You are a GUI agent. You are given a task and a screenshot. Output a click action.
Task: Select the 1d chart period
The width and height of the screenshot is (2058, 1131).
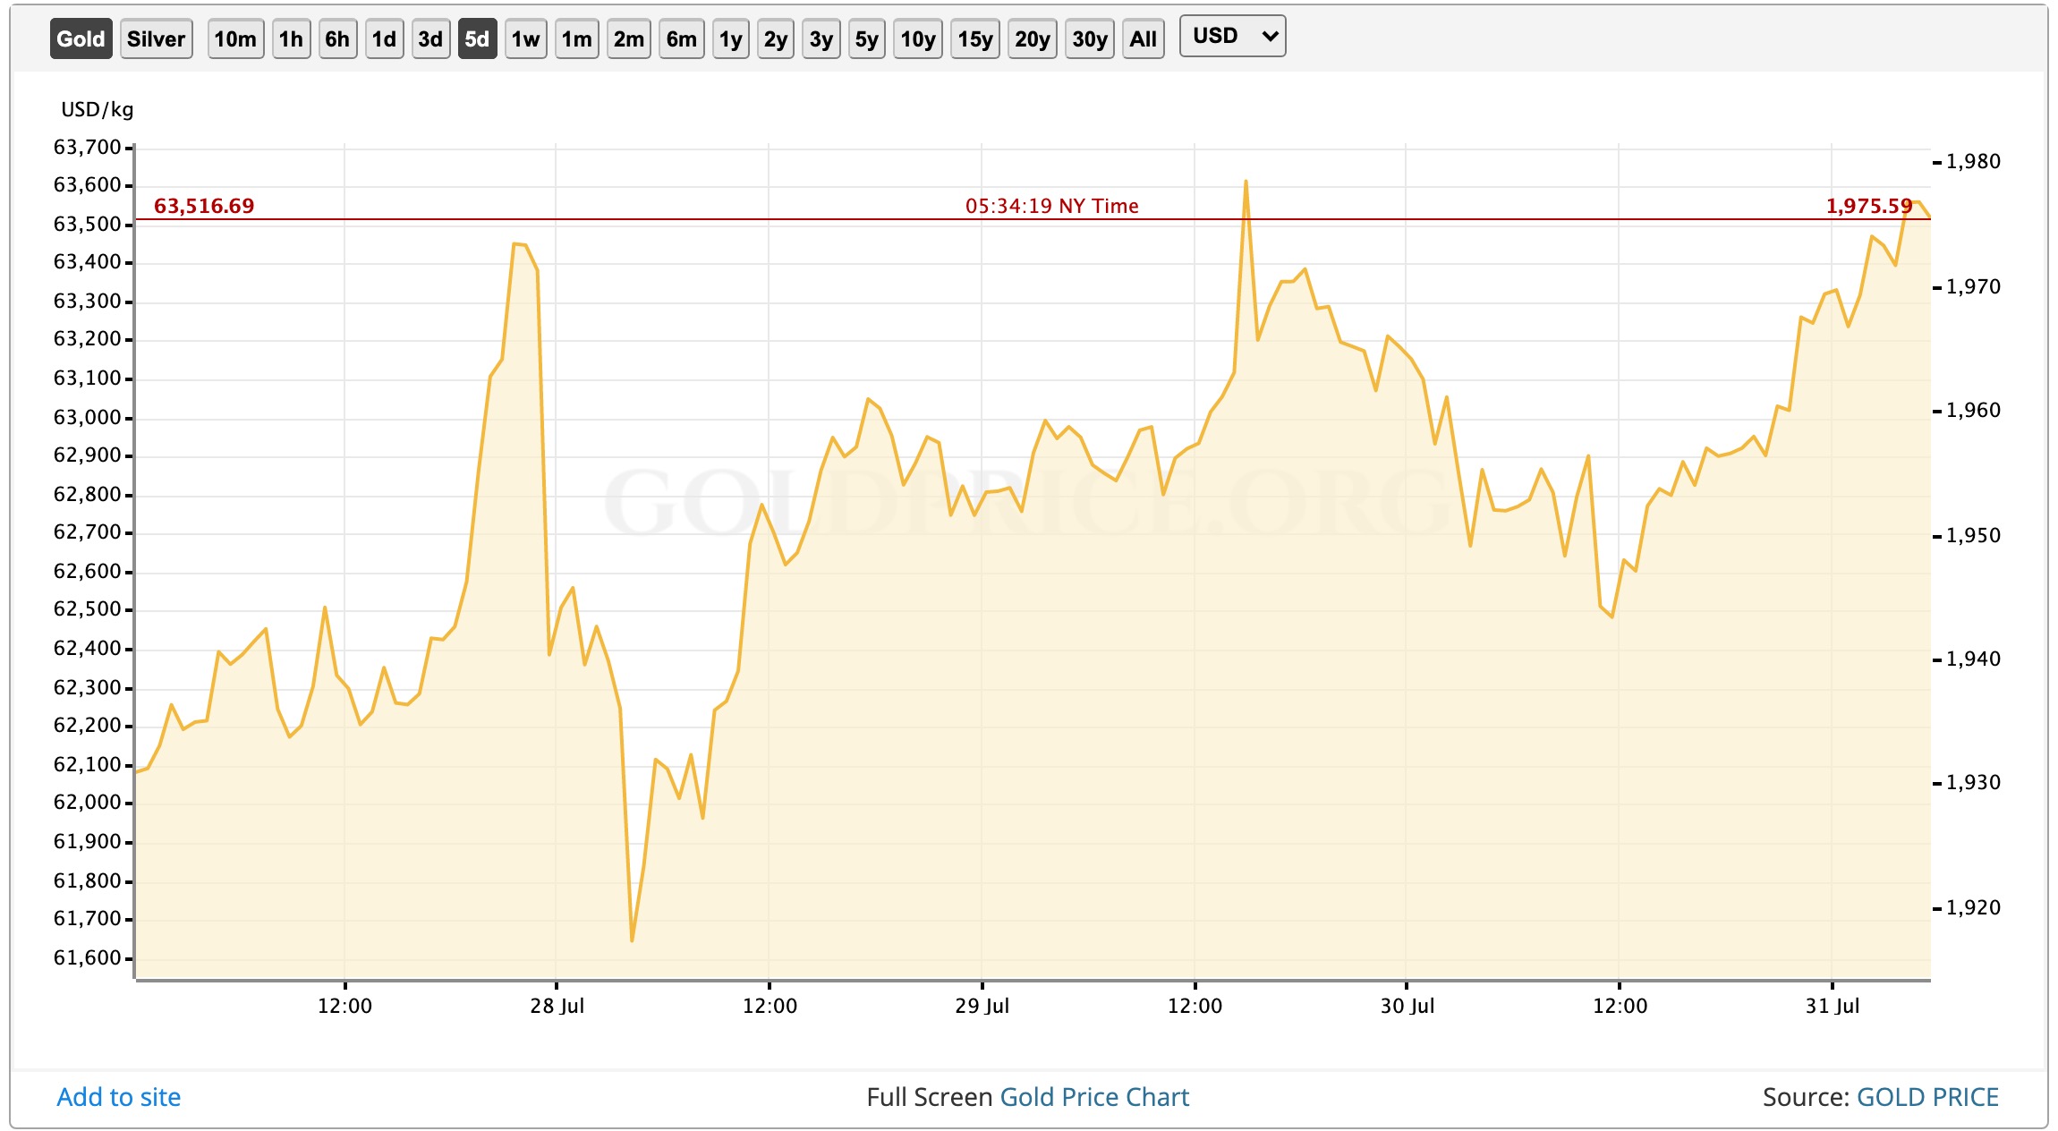pos(384,39)
